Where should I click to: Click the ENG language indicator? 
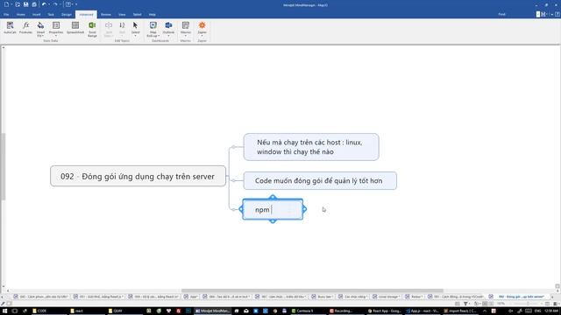pyautogui.click(x=537, y=311)
